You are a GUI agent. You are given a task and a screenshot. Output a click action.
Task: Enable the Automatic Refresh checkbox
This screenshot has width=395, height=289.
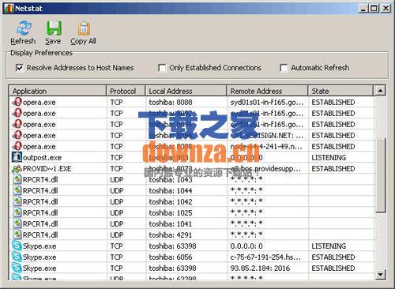click(x=284, y=68)
